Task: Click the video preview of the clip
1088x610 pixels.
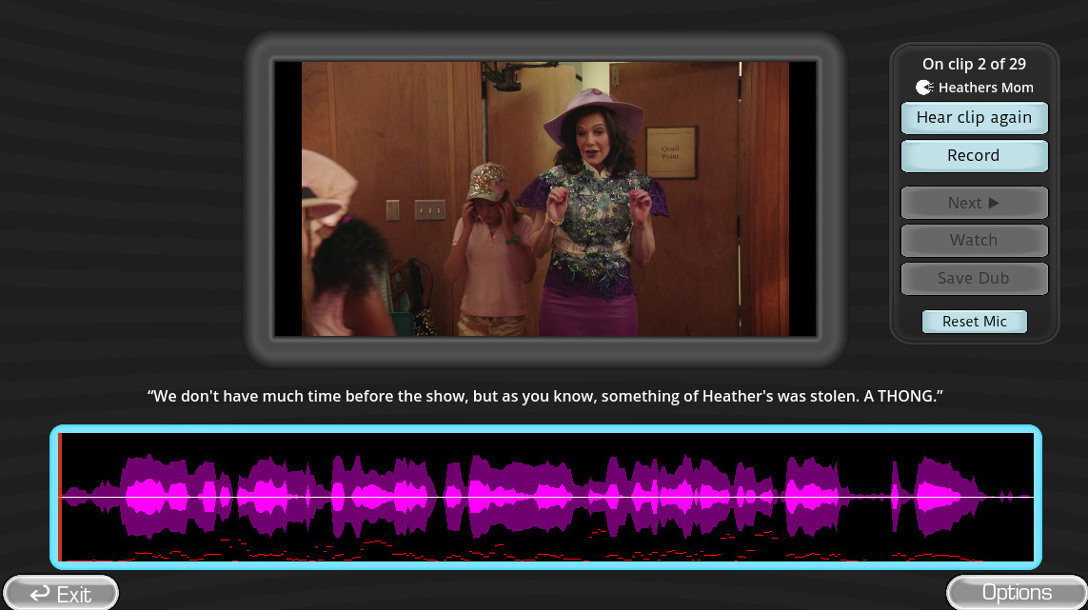Action: tap(545, 199)
